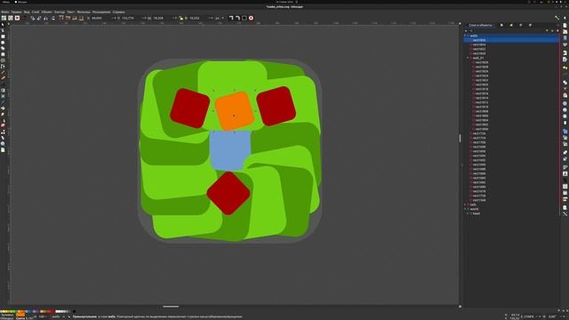The height and width of the screenshot is (320, 569).
Task: Select the Node editing tool
Action: tap(3, 30)
